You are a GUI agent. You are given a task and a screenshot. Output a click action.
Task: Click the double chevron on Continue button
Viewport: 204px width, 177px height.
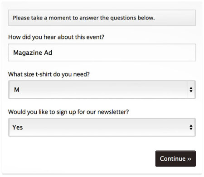pos(189,159)
